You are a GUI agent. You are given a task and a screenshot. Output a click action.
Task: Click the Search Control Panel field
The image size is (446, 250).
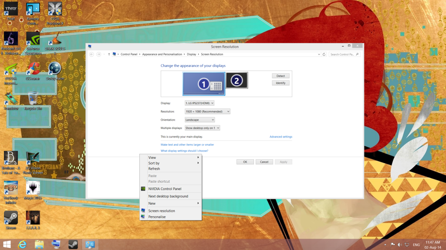pos(345,54)
